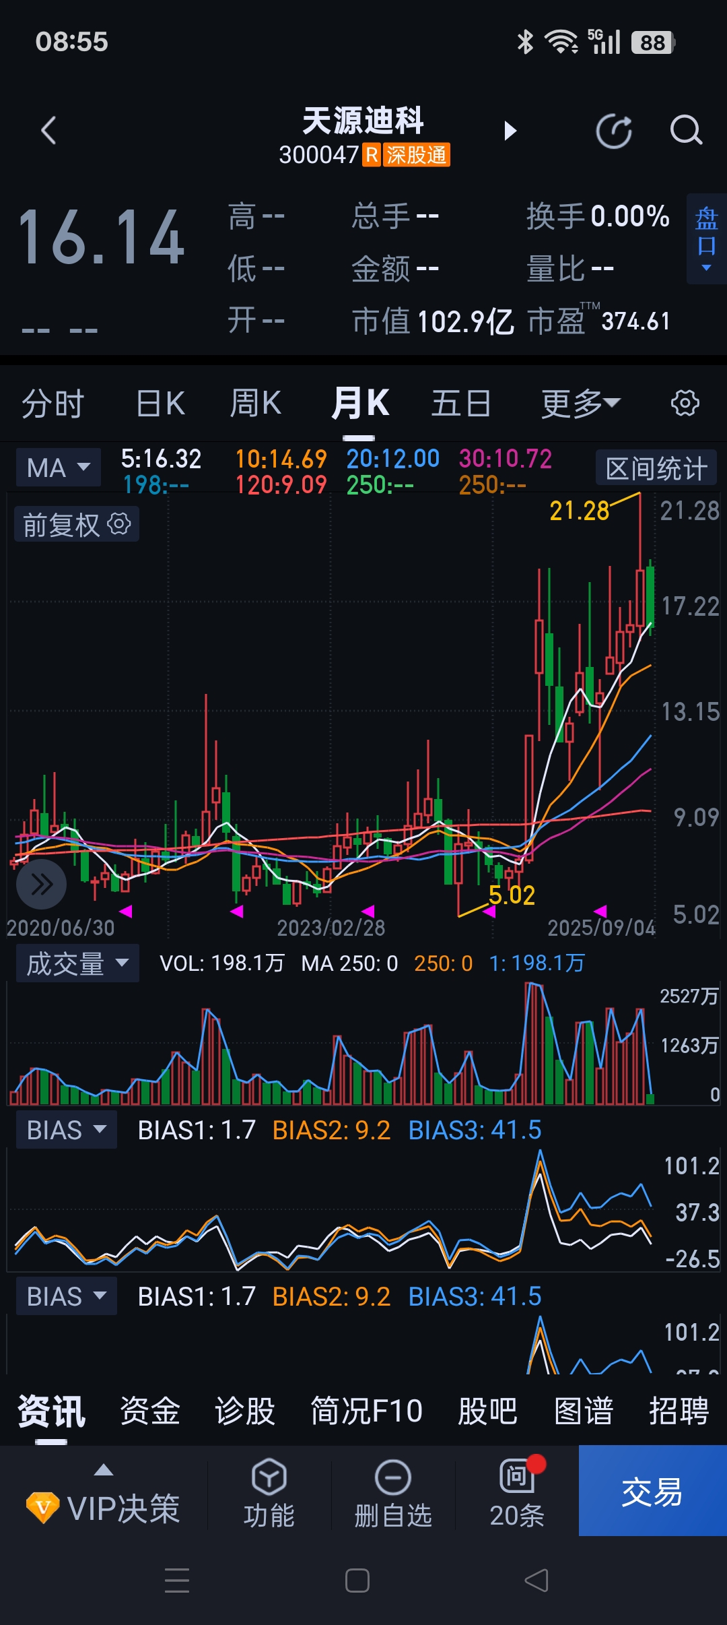The image size is (727, 1625).
Task: Open the second BIAS indicator dropdown
Action: (x=66, y=1296)
